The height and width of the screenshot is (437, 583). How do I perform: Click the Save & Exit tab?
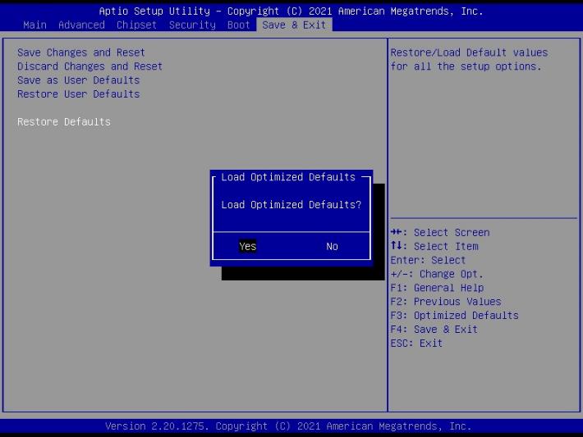pyautogui.click(x=294, y=25)
